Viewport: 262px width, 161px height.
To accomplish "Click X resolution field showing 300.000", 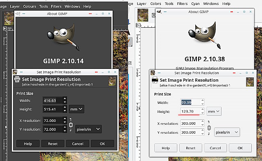I will click(x=190, y=123).
